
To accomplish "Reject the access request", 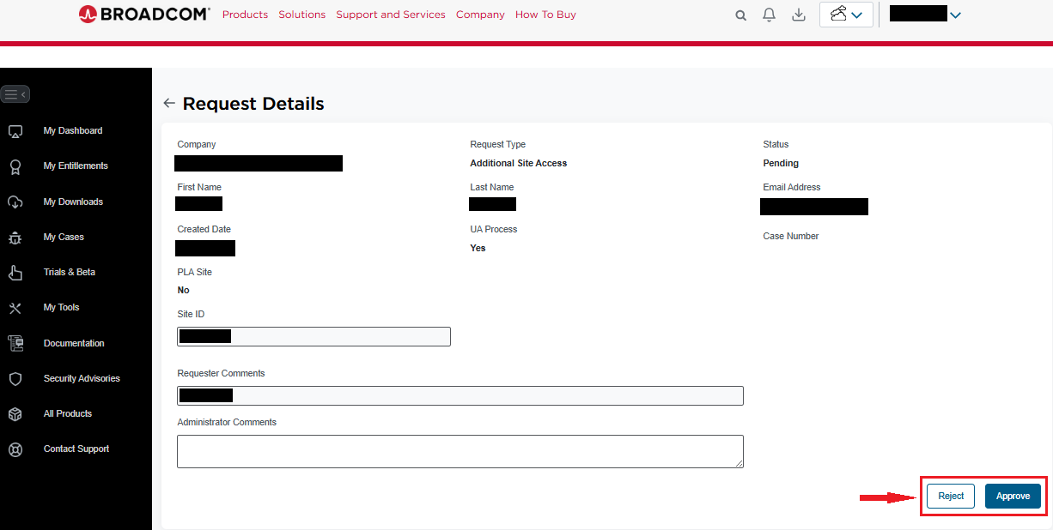I will [x=951, y=497].
